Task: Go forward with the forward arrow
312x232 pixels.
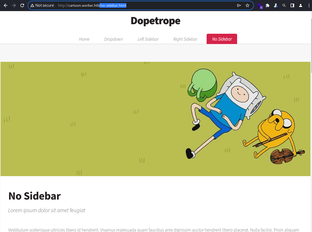Action: point(14,5)
